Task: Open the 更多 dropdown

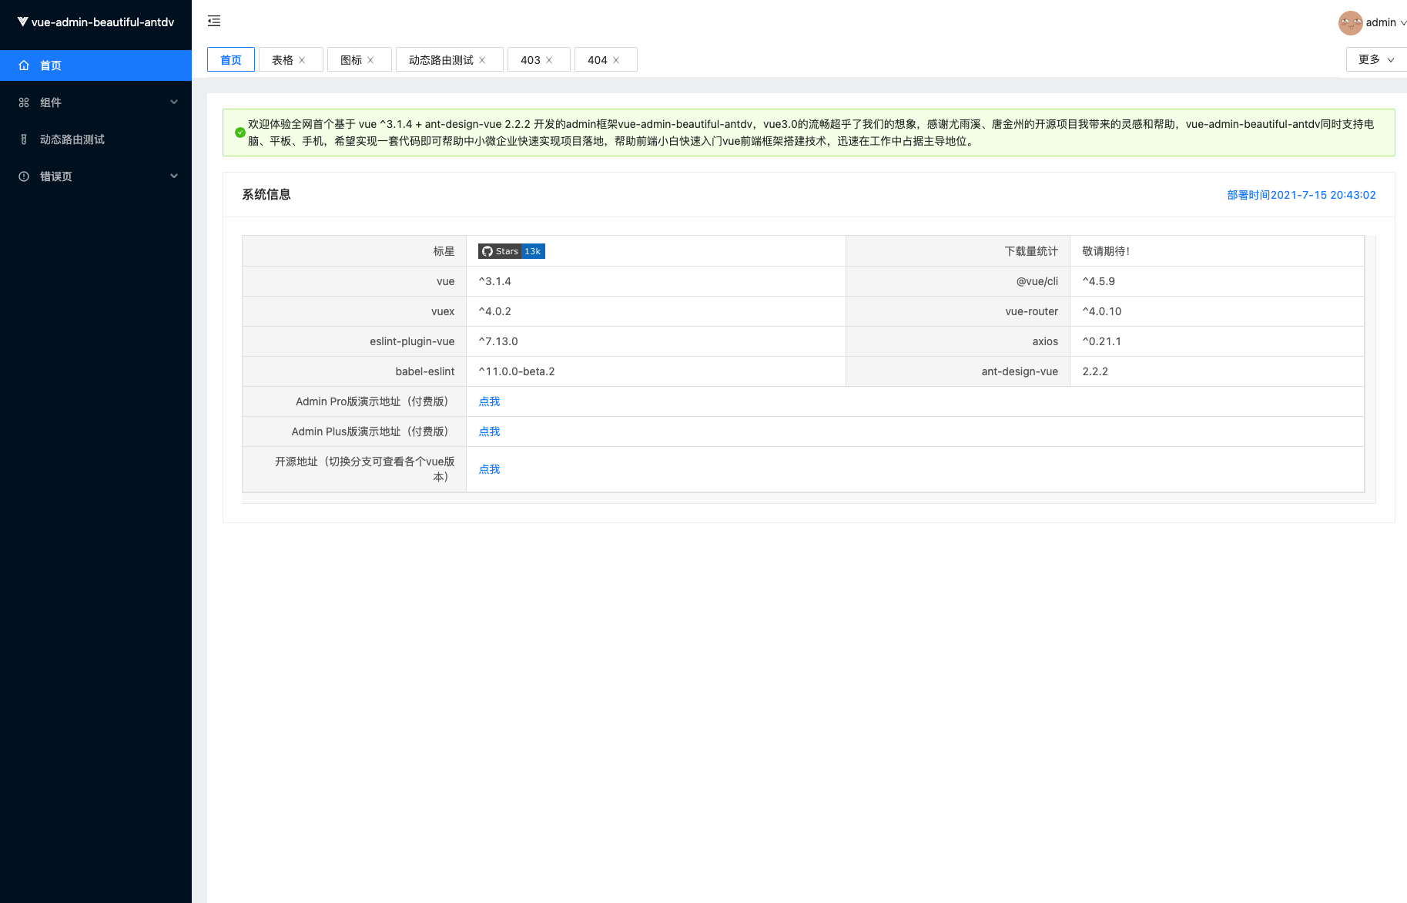Action: click(x=1375, y=59)
